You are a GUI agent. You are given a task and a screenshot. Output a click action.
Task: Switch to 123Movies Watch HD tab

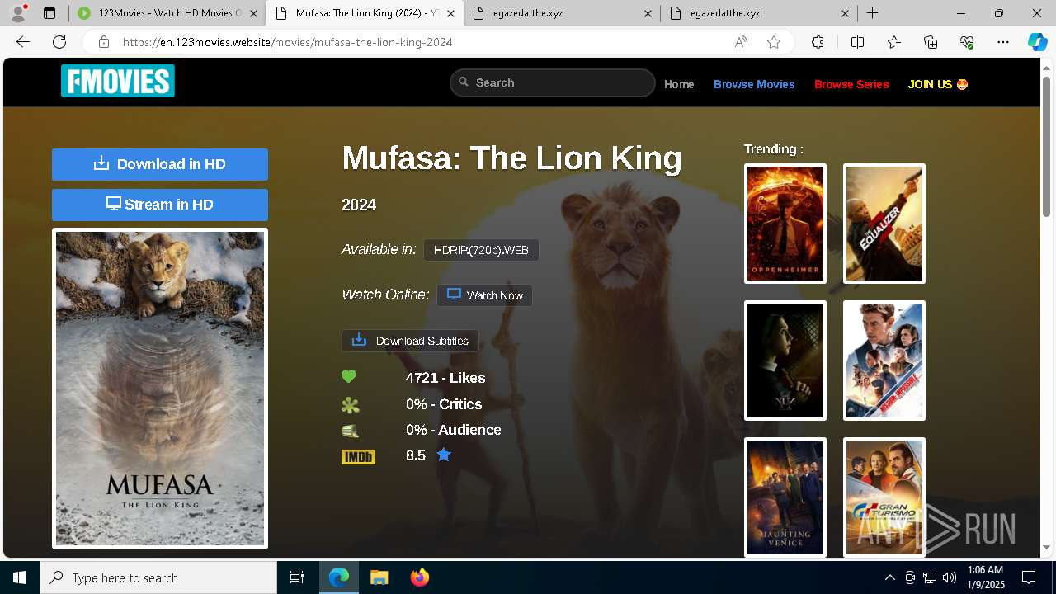[167, 13]
